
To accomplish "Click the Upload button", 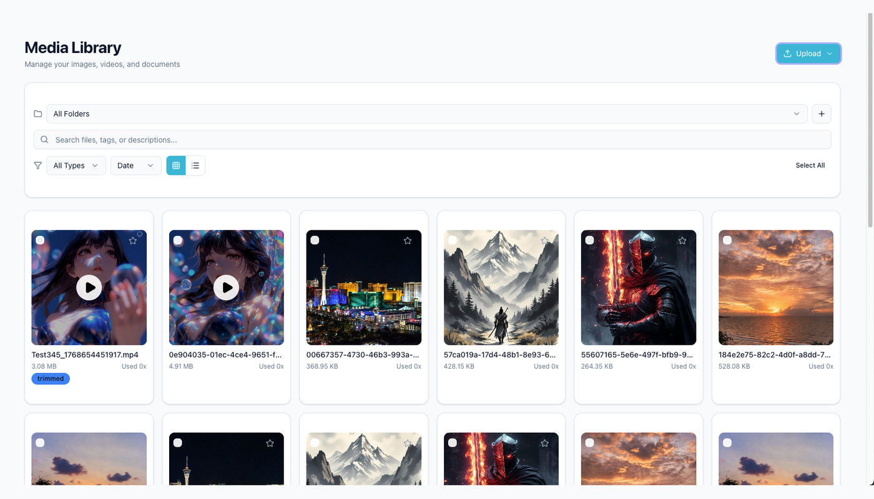I will point(808,54).
